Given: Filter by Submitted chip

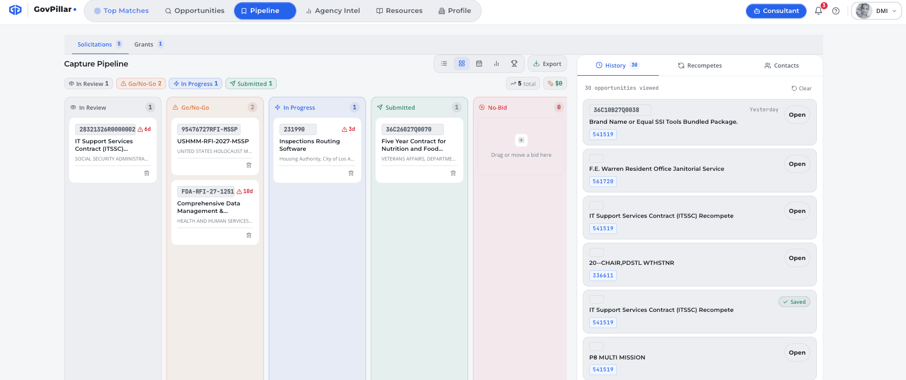Looking at the screenshot, I should 251,84.
